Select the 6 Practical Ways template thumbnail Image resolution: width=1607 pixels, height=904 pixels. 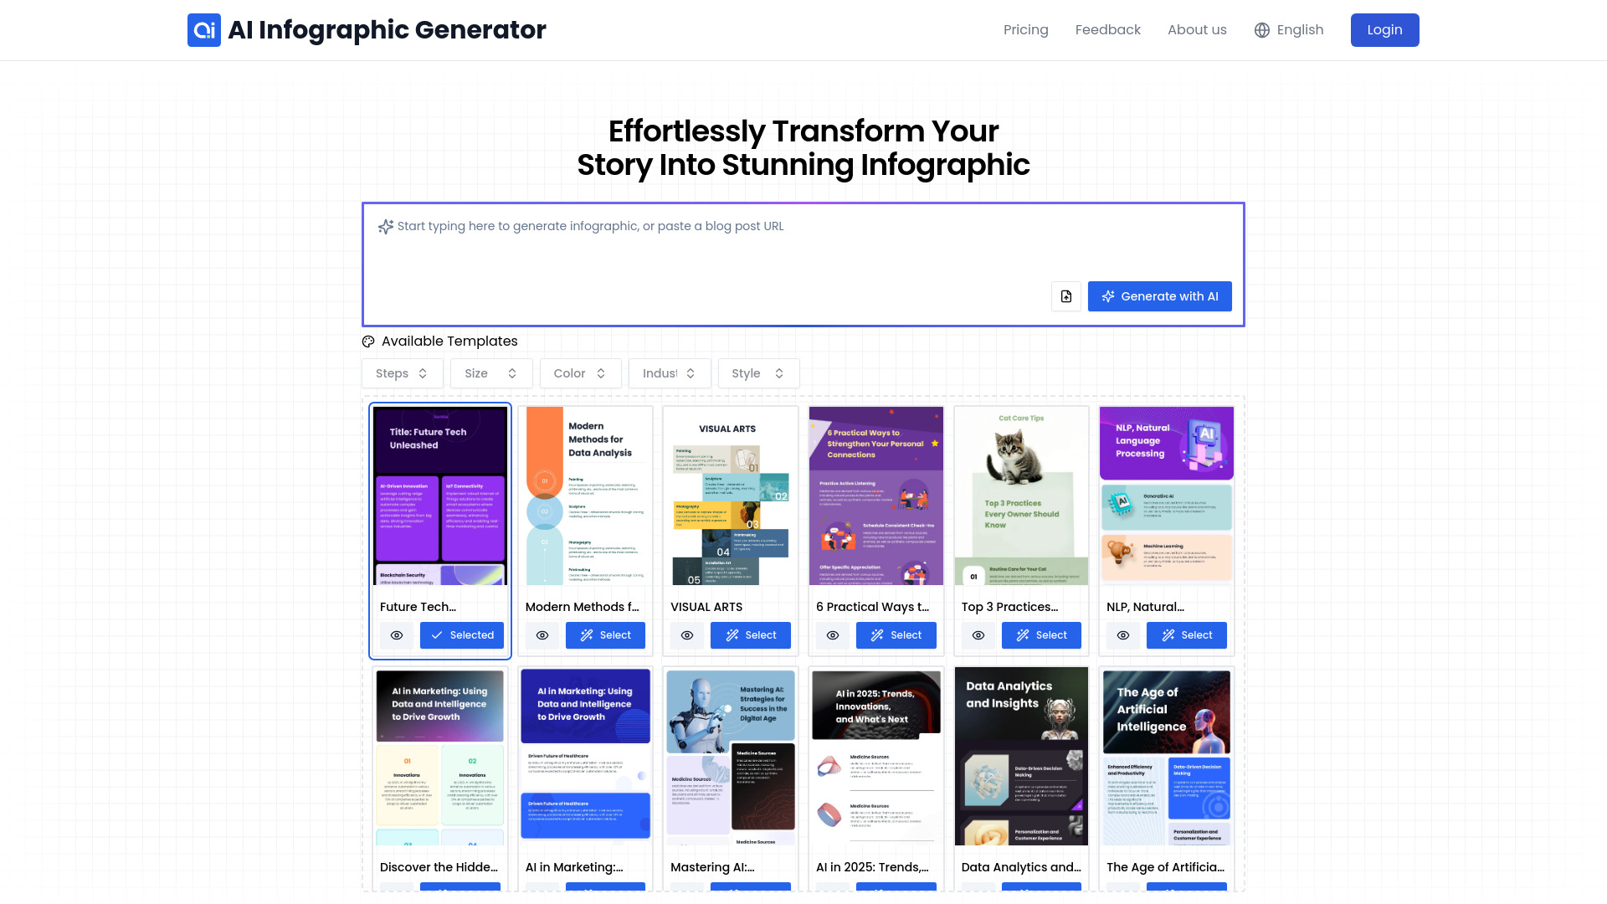click(875, 496)
